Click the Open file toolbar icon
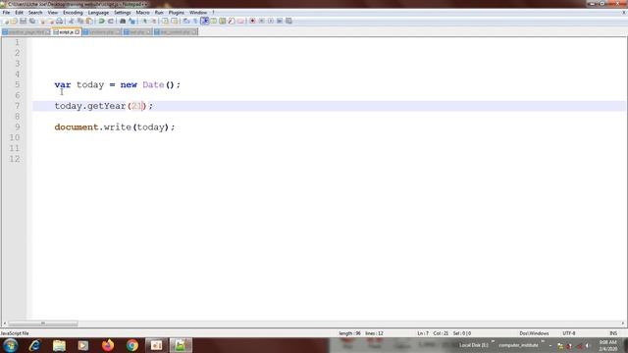Screen dimensions: 628x353 click(x=14, y=21)
